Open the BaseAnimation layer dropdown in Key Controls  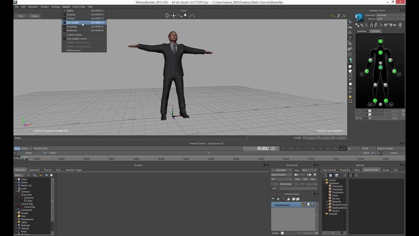(282, 175)
